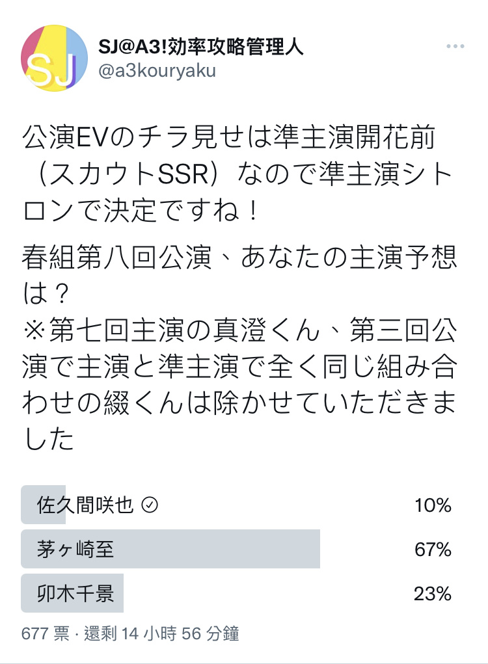Viewport: 488px width, 664px height.
Task: Open the three-dot more options menu
Action: [455, 46]
